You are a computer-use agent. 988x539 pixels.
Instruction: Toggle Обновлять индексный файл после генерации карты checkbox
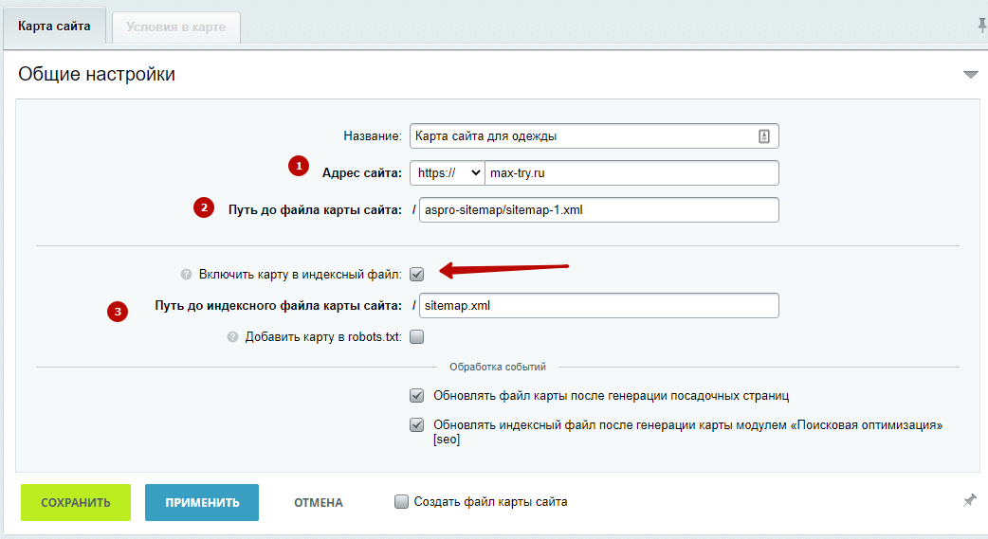click(x=417, y=425)
